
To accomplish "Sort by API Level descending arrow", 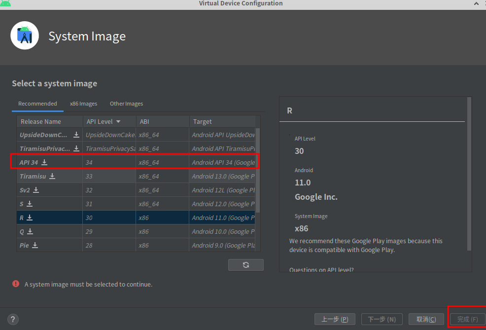I will click(118, 121).
